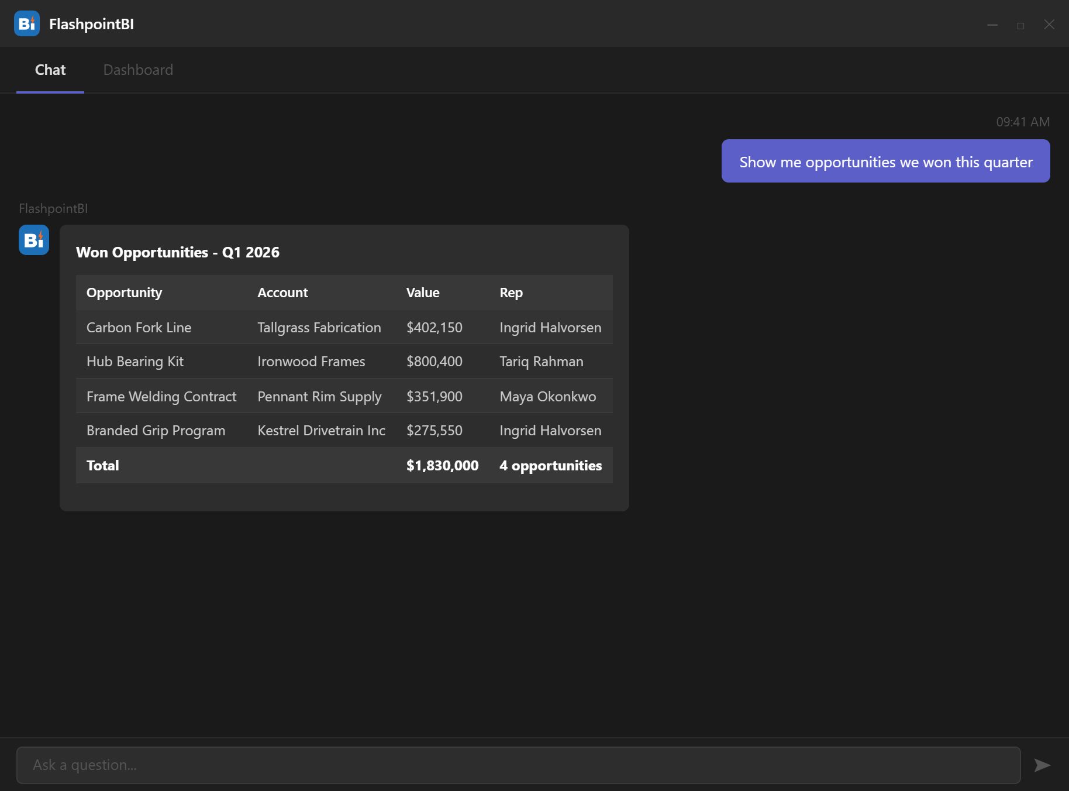Maximize the FlashpointBI window

(1020, 25)
